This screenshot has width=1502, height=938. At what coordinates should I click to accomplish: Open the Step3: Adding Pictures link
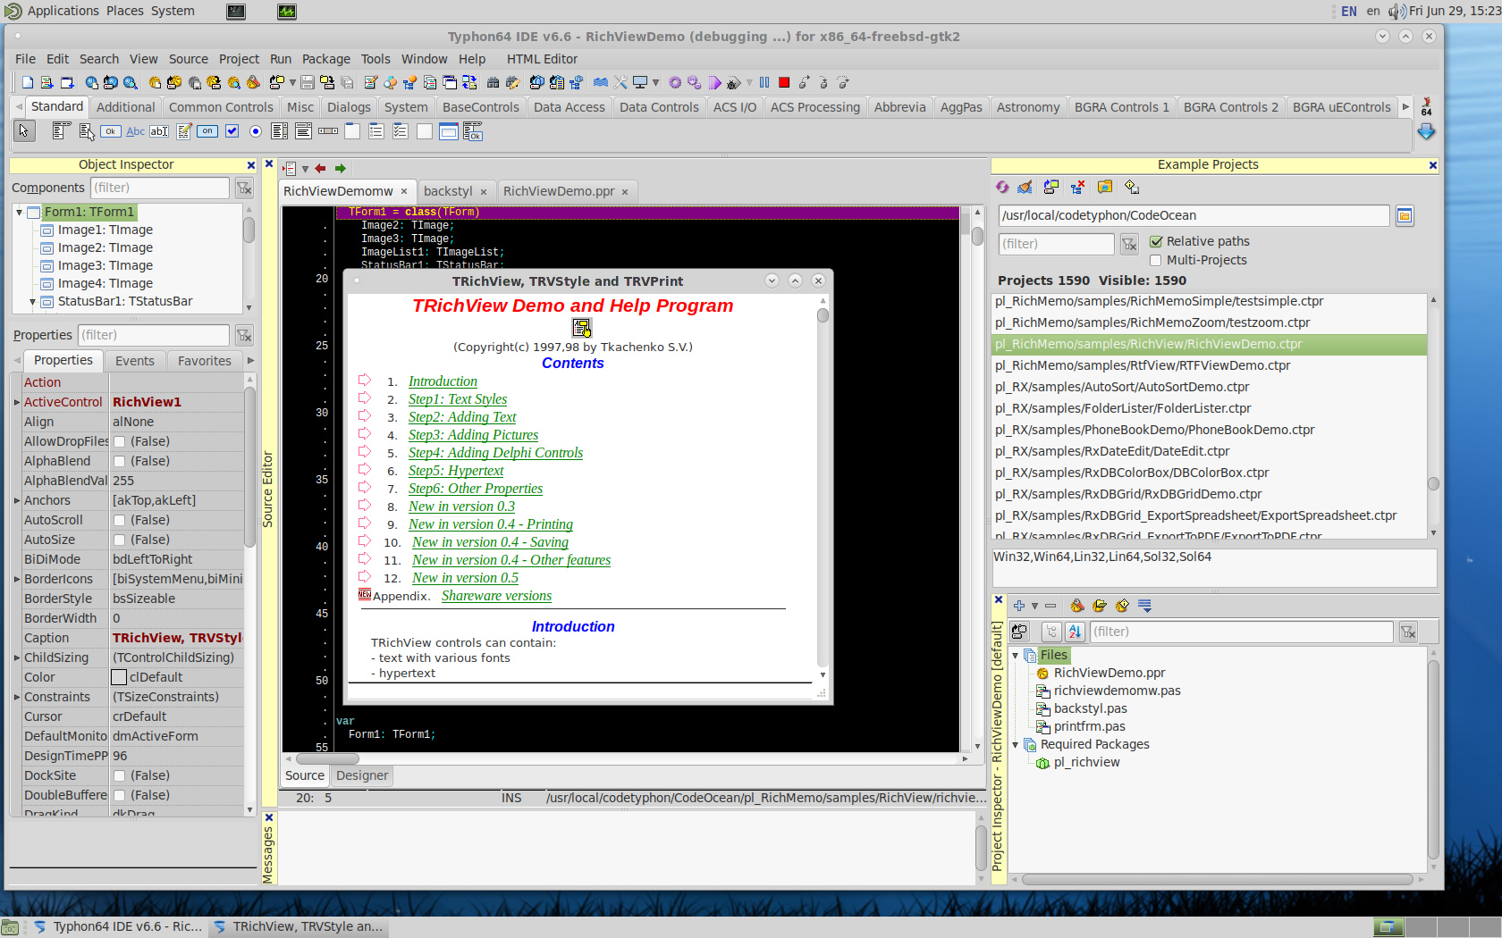pyautogui.click(x=474, y=435)
